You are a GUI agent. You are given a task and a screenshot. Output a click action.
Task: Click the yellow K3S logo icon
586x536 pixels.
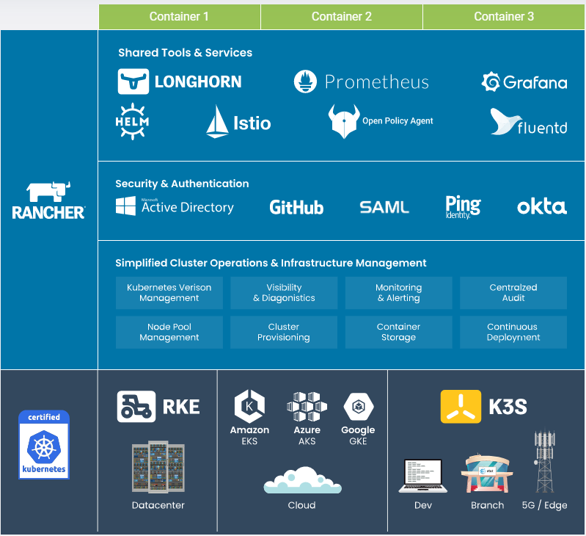coord(461,407)
